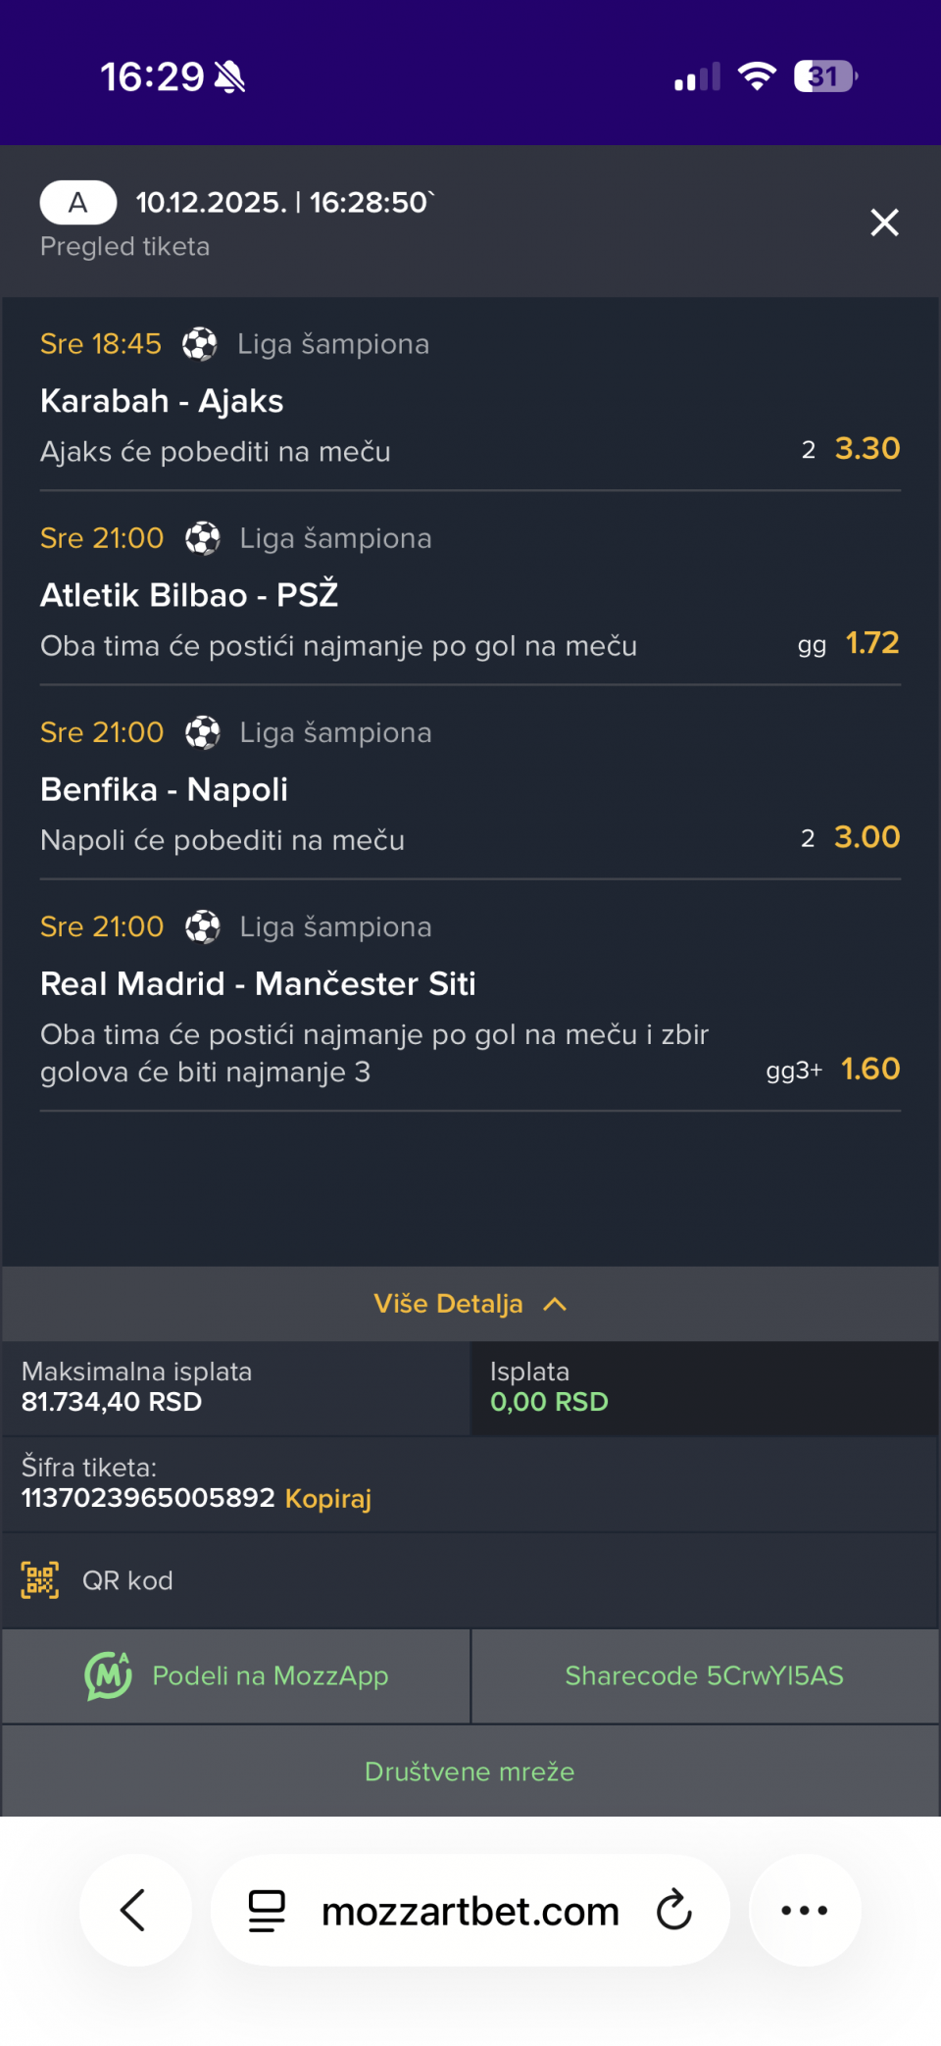Reload the mozzartbet.com page
Viewport: 941px width, 2046px height.
(674, 1910)
